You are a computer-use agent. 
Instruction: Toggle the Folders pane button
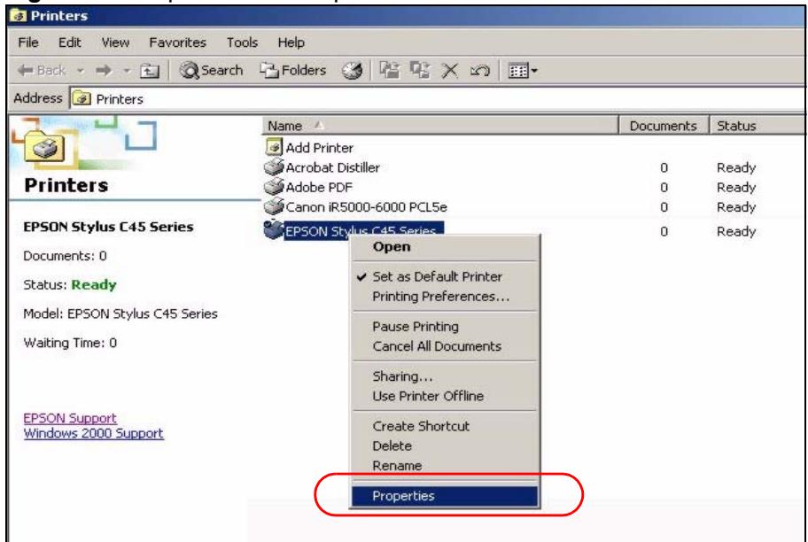pyautogui.click(x=292, y=70)
